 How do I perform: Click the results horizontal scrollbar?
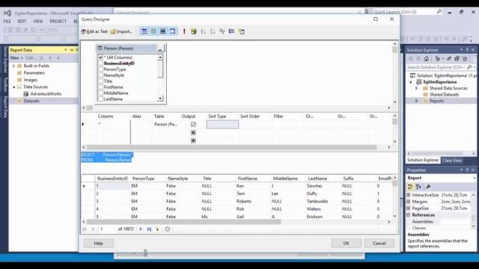coord(183,222)
